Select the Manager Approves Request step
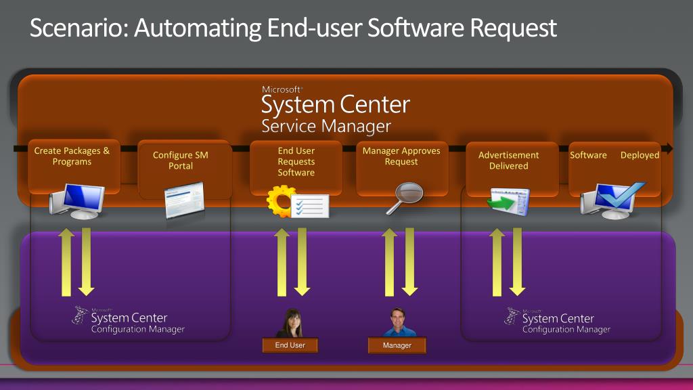This screenshot has width=693, height=390. 402,169
